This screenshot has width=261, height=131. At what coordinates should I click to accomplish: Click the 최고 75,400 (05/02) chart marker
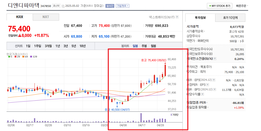[154, 60]
